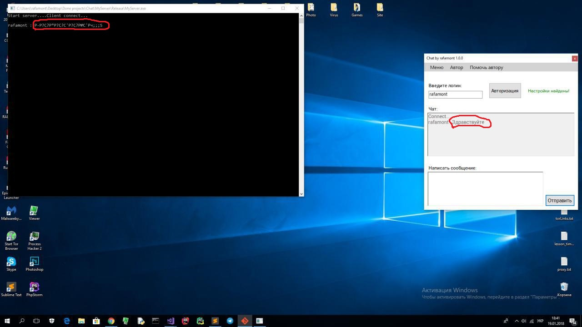Select the Photo desktop icon
Image resolution: width=582 pixels, height=327 pixels.
coord(311,10)
